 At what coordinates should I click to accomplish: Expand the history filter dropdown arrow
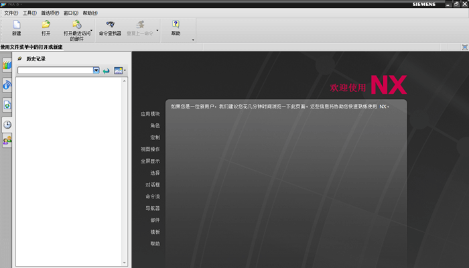96,70
